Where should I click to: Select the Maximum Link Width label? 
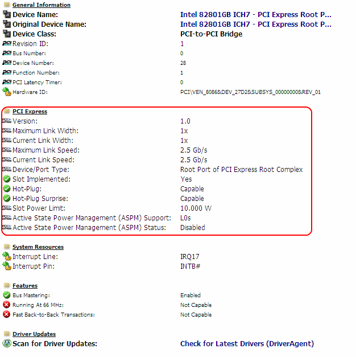point(45,131)
